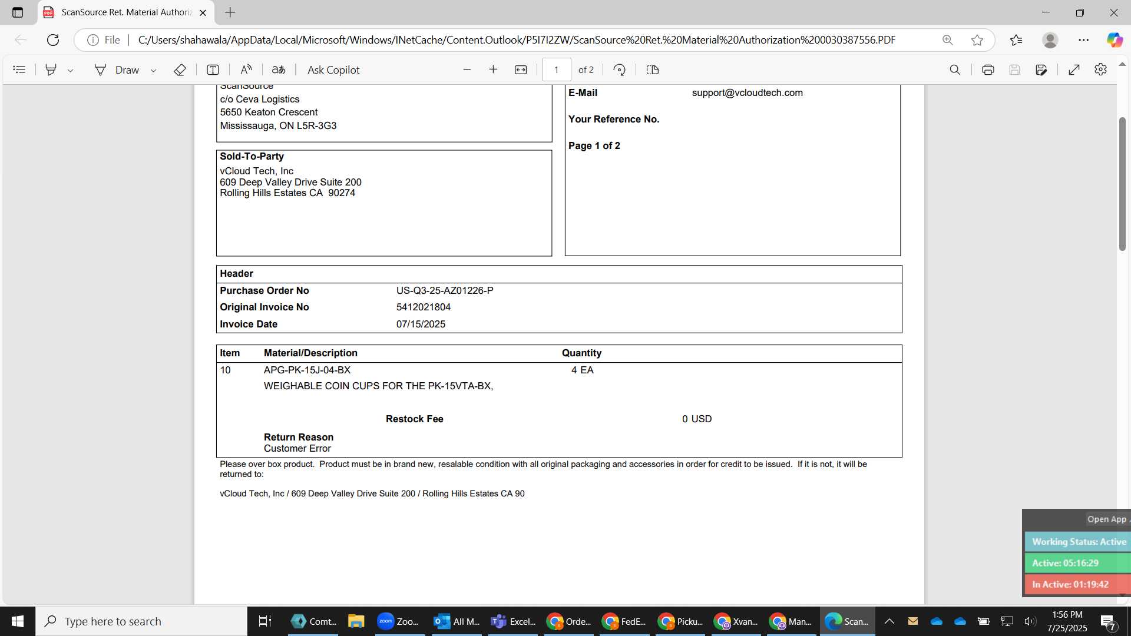Click the email support@vcloudtech.com

pos(747,92)
